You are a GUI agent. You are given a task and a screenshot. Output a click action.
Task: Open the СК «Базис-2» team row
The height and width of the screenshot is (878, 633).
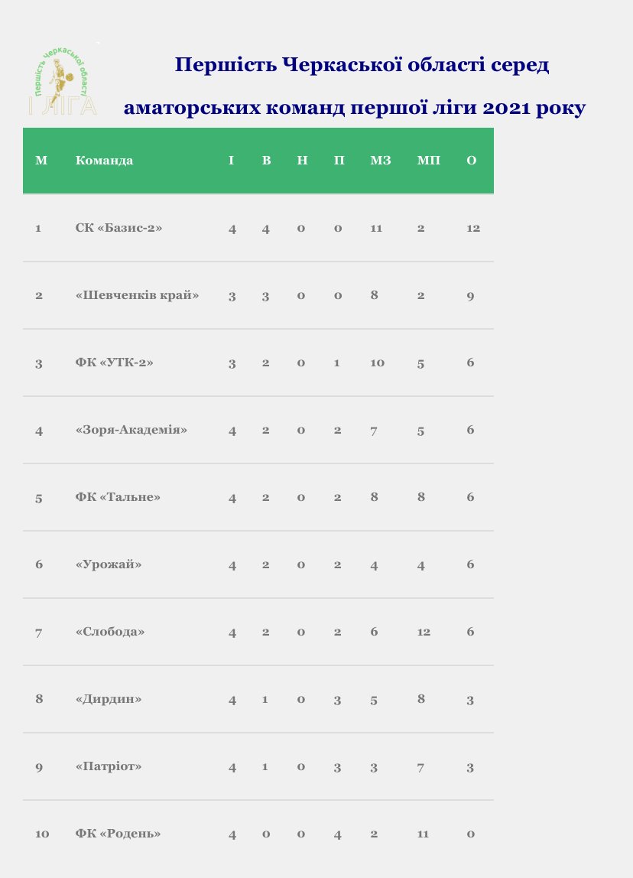click(258, 228)
